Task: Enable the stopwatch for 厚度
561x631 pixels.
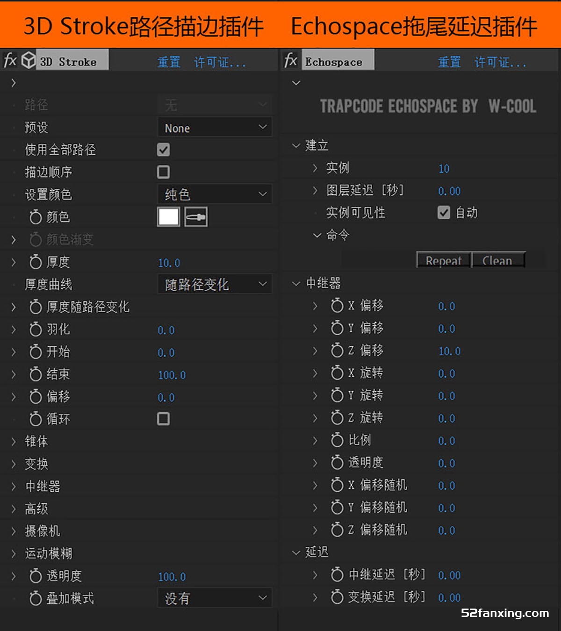Action: point(36,262)
